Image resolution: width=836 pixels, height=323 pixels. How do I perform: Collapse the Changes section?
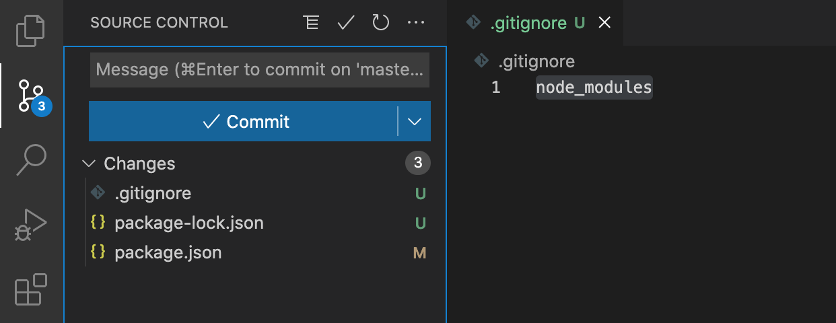88,164
